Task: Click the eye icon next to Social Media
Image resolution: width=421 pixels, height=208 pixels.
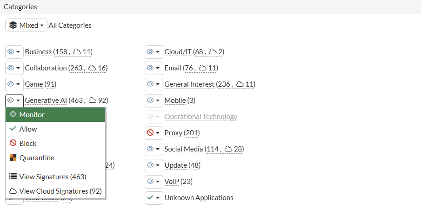Action: [x=150, y=149]
